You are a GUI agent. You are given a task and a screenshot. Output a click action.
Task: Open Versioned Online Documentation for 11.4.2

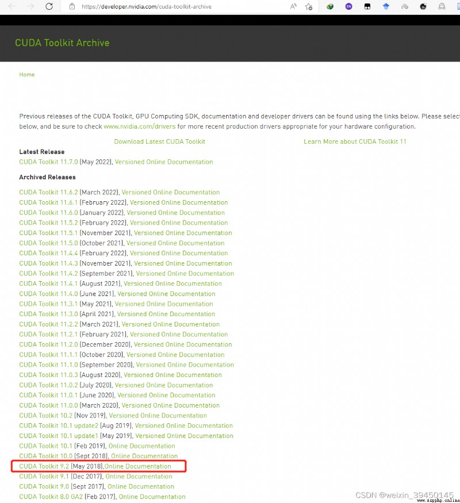185,274
